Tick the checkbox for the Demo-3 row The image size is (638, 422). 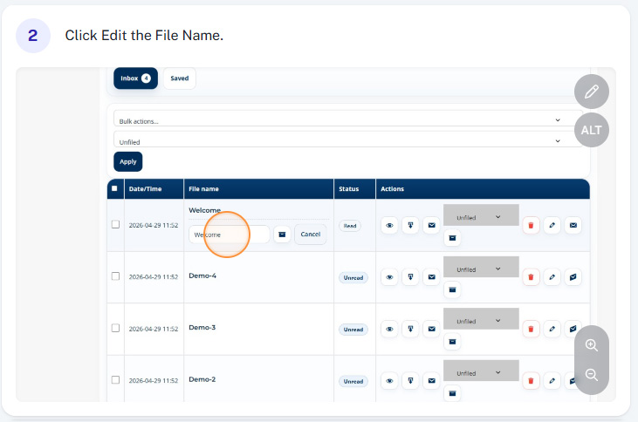(115, 328)
